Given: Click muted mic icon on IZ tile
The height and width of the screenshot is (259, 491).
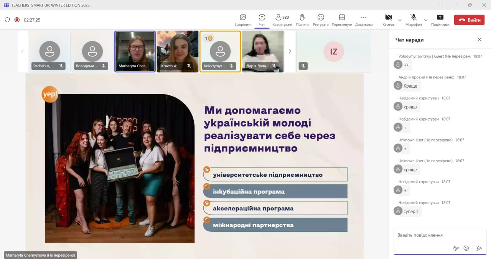Looking at the screenshot, I should coord(303,66).
